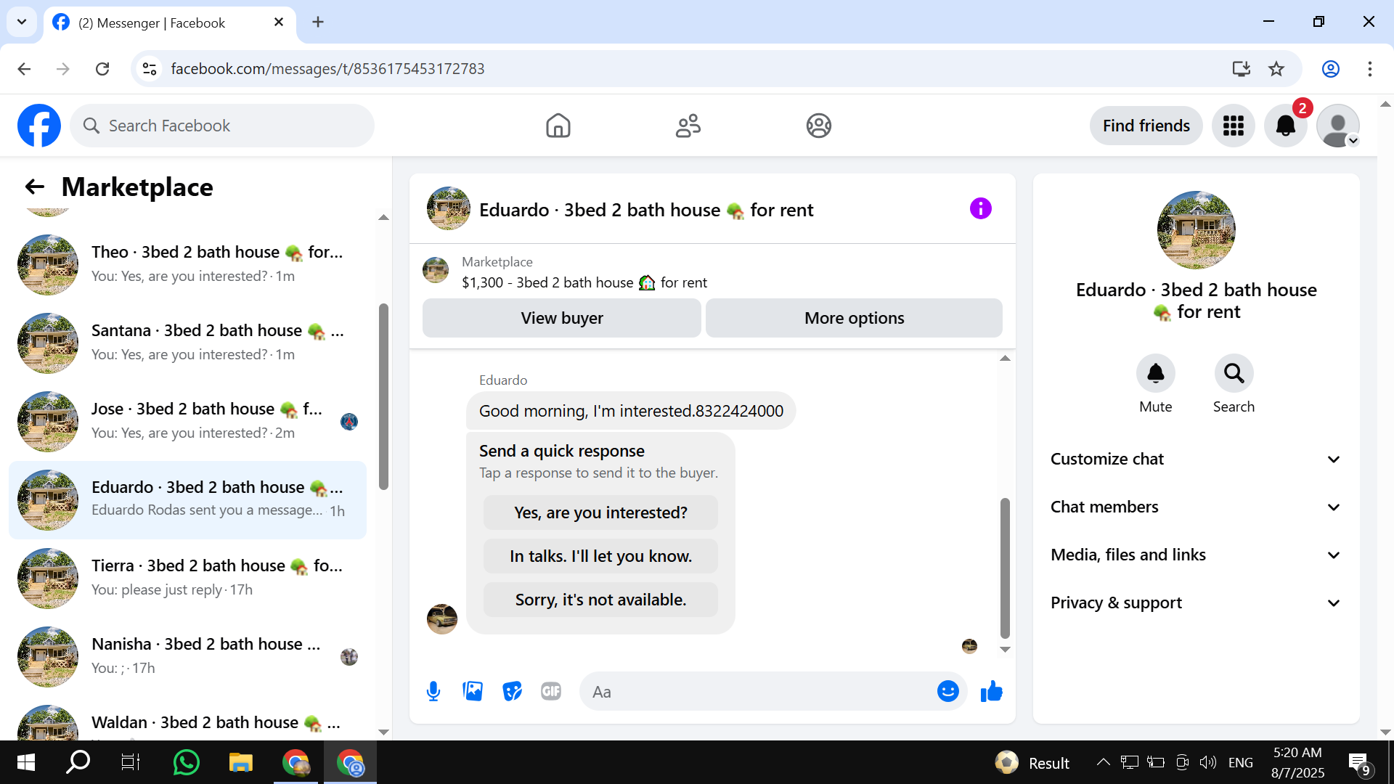The image size is (1394, 784).
Task: Click the browser address bar URL
Action: pos(327,69)
